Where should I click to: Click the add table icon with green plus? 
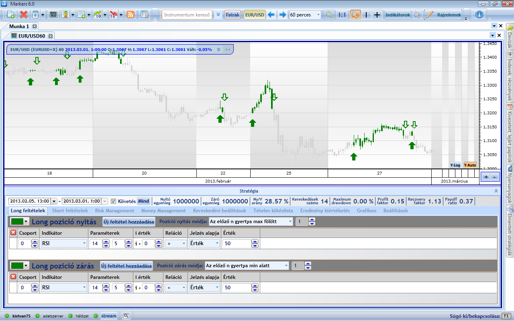tap(81, 15)
